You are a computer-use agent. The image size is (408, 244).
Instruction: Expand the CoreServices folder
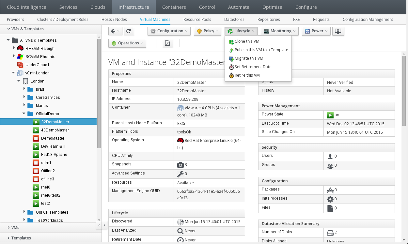(x=24, y=97)
